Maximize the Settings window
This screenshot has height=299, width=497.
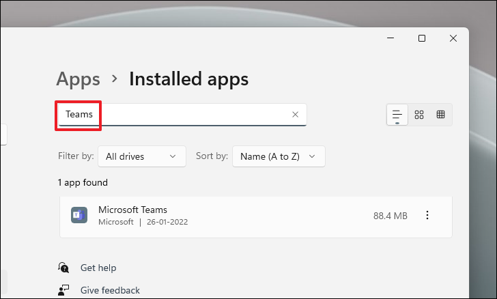click(x=422, y=38)
